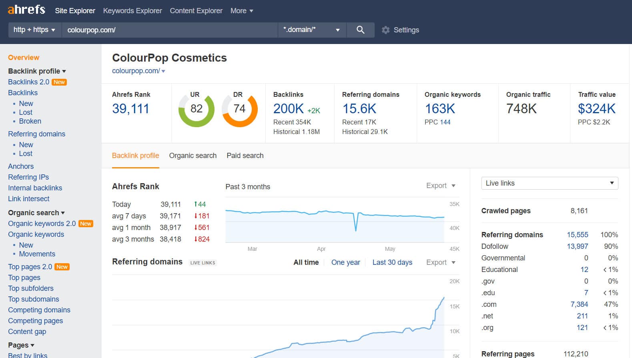Screen dimensions: 632x358
Task: Open the colourpop.com/ URL dropdown arrow
Action: (x=163, y=71)
